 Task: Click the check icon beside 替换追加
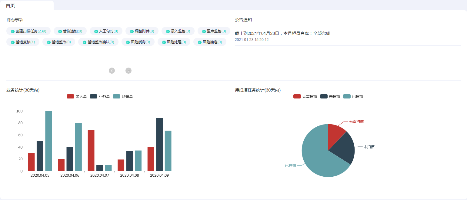pyautogui.click(x=60, y=31)
